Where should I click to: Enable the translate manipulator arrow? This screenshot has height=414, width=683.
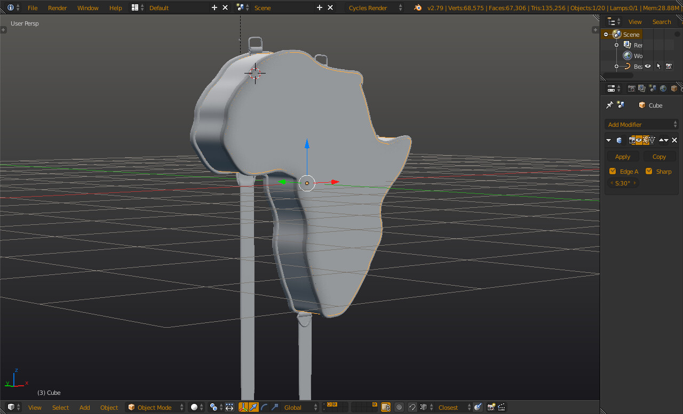point(254,407)
